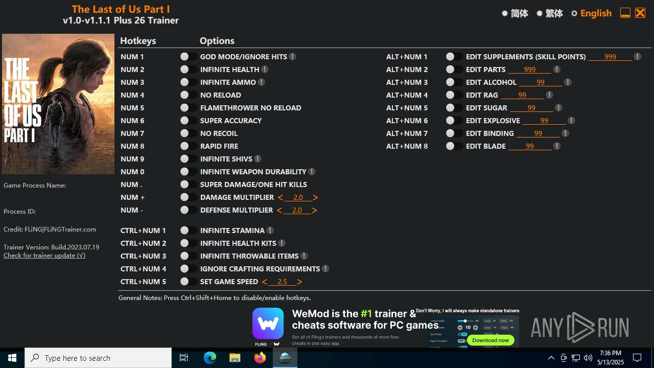The width and height of the screenshot is (654, 368).
Task: Toggle Super Accuracy option
Action: click(189, 121)
